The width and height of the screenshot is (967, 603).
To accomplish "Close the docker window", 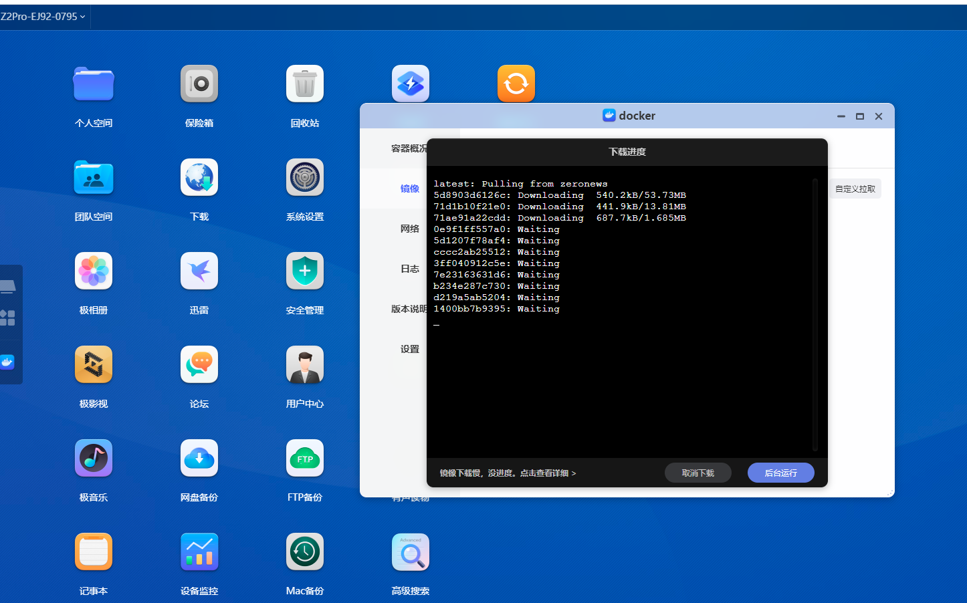I will pos(879,116).
